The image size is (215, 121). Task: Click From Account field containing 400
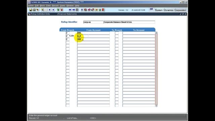(x=93, y=39)
